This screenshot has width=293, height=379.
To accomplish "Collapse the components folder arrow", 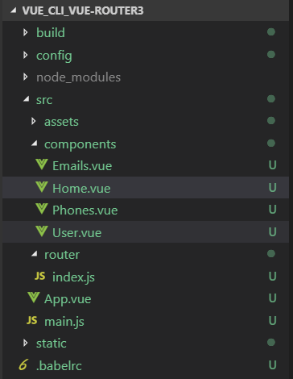I will click(x=35, y=144).
